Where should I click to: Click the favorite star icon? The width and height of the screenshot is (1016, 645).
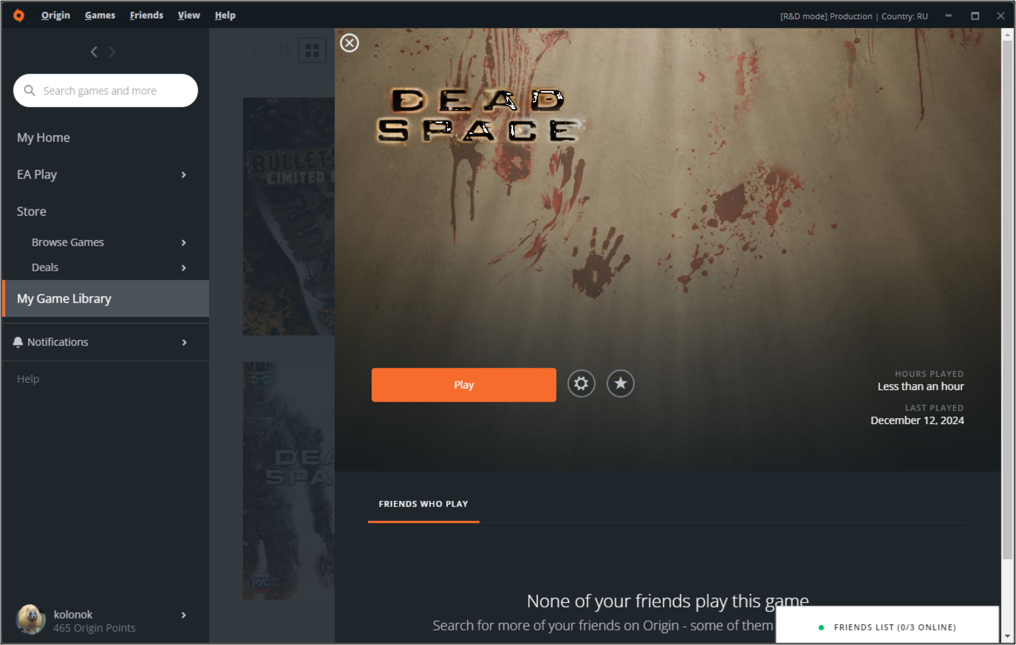coord(620,384)
